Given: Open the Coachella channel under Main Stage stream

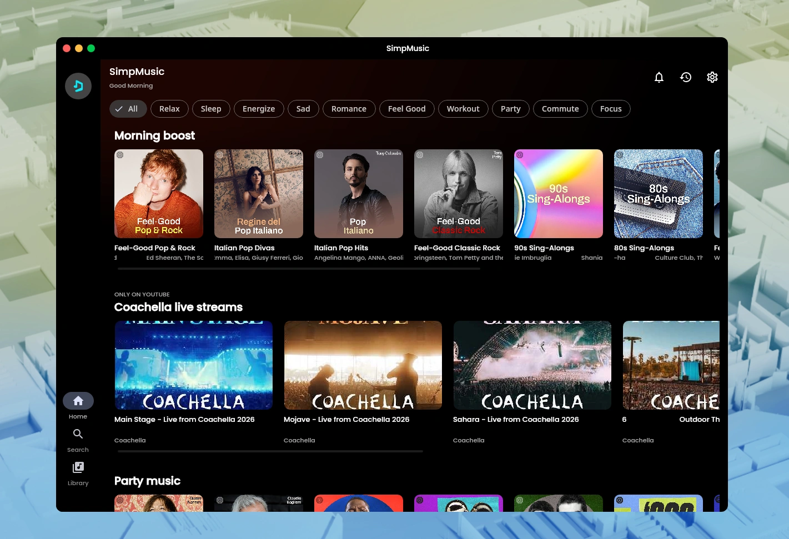Looking at the screenshot, I should [x=129, y=440].
